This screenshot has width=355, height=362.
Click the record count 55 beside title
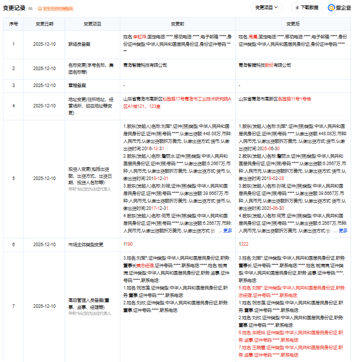[30, 8]
